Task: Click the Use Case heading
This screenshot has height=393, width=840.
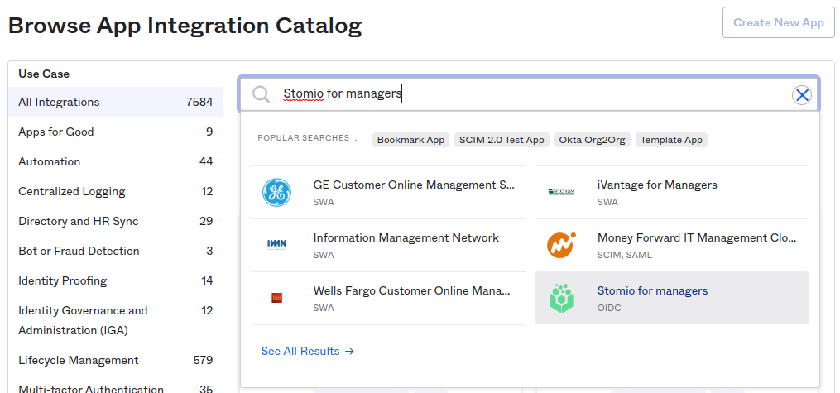Action: (x=44, y=74)
